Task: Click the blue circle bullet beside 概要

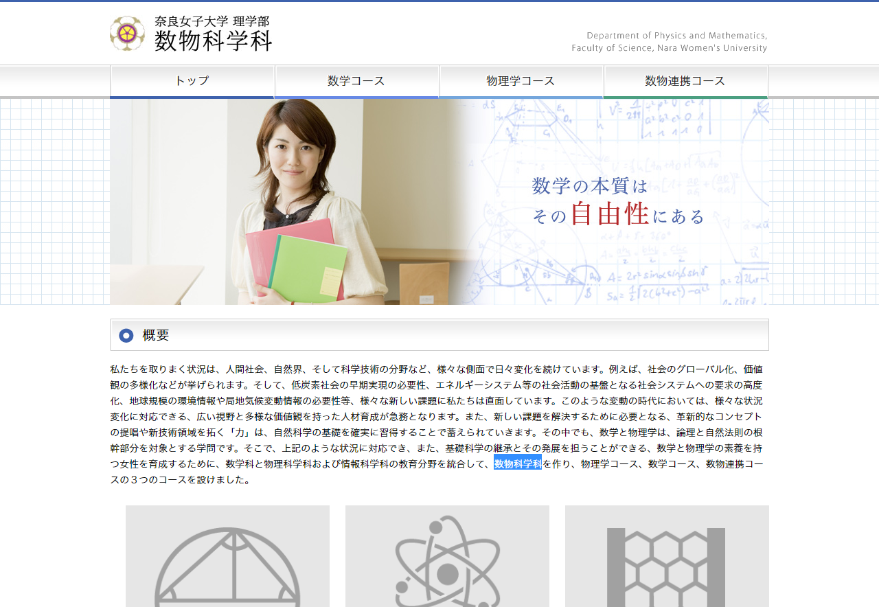Action: click(x=126, y=336)
